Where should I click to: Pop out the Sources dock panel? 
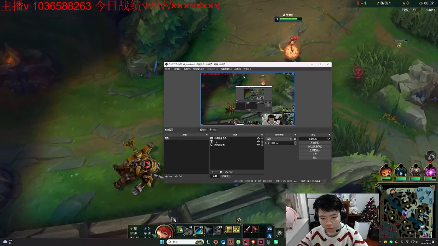click(262, 135)
